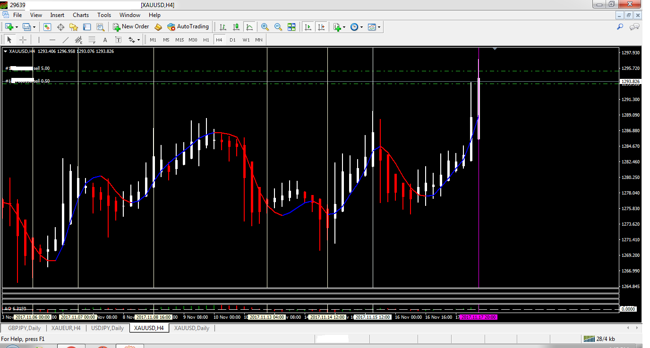Image resolution: width=650 pixels, height=348 pixels.
Task: Open the Window menu
Action: click(130, 15)
